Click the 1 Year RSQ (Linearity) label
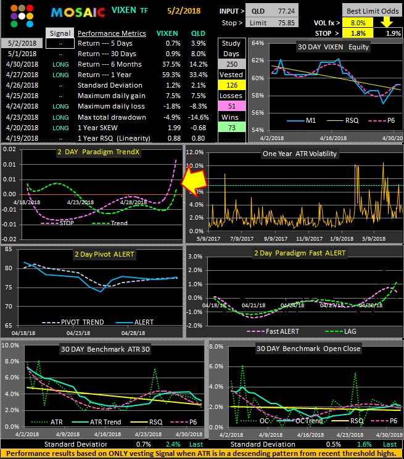Viewport: 404px width, 459px height. (x=114, y=138)
